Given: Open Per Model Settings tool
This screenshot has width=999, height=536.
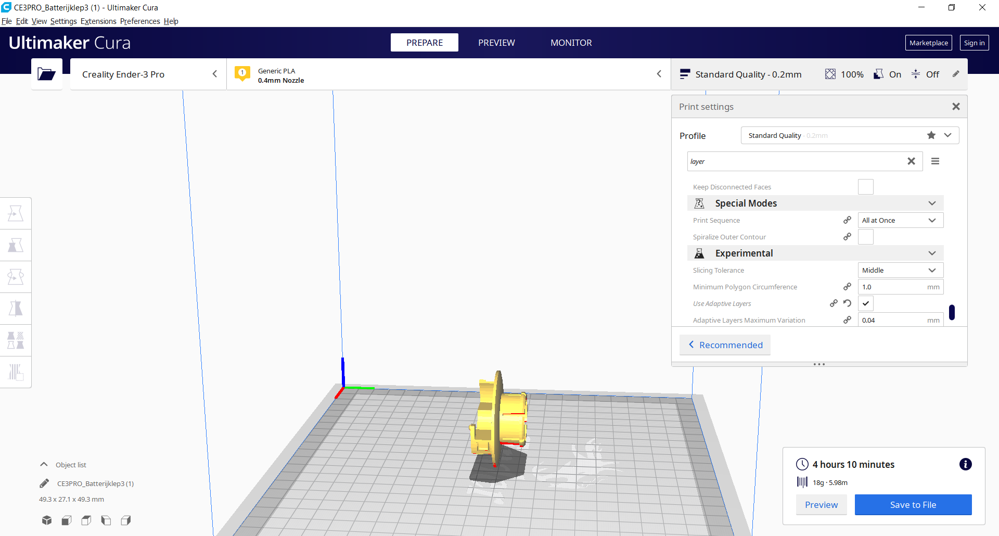Looking at the screenshot, I should (x=16, y=340).
